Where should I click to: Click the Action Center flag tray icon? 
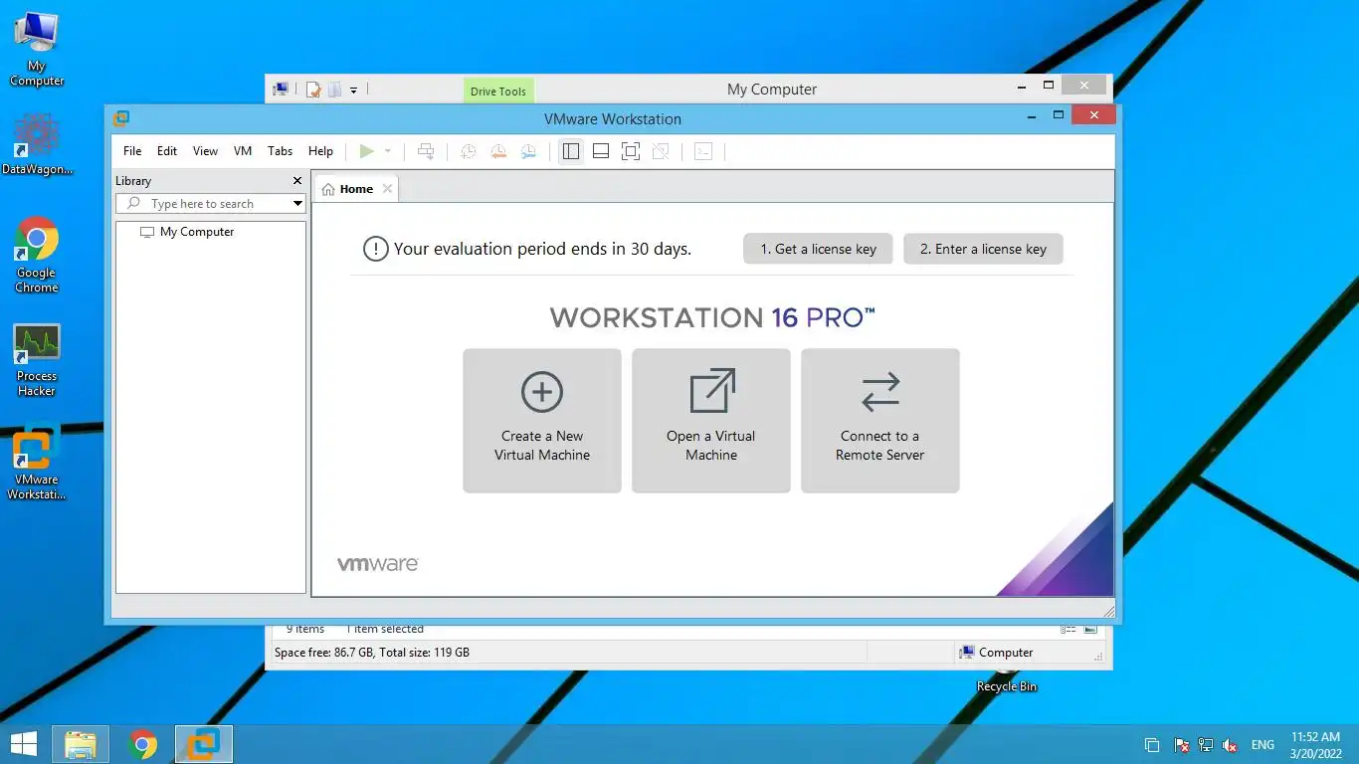[x=1181, y=745]
